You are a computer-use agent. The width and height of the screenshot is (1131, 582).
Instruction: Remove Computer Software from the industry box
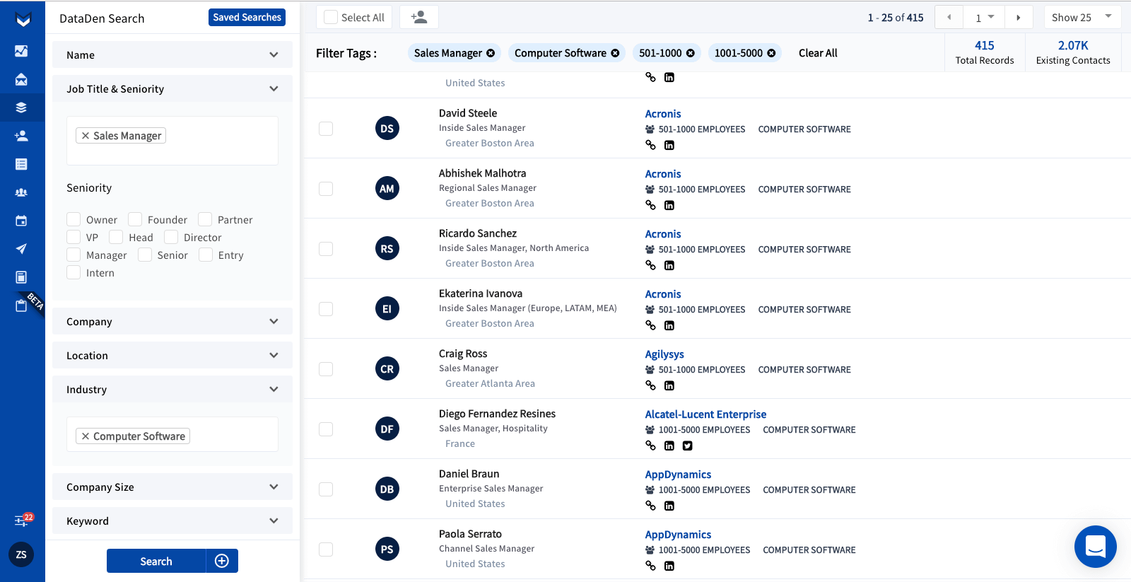coord(85,436)
